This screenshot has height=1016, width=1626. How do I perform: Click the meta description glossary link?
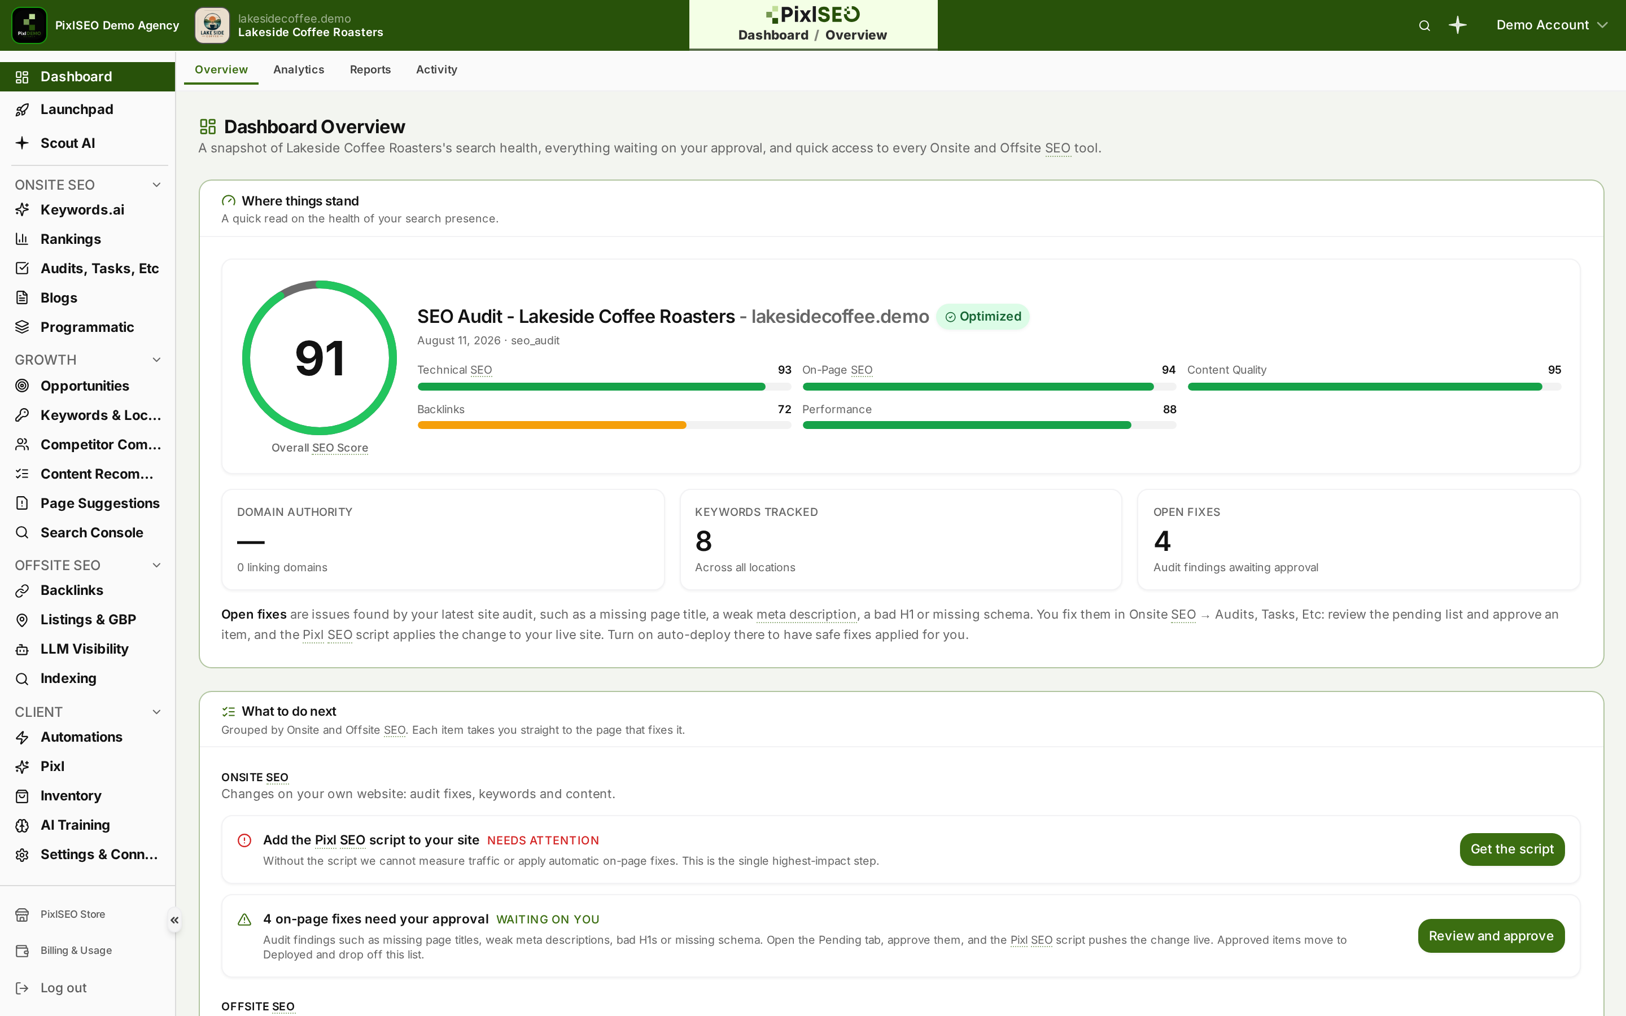(x=806, y=615)
